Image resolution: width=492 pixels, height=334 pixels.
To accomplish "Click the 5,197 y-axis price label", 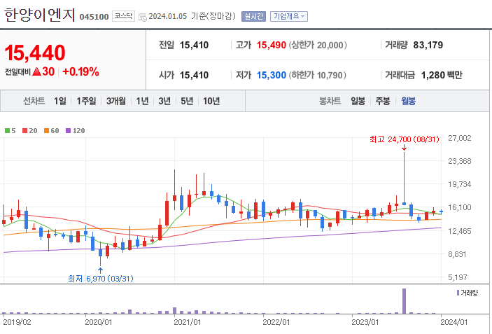I will 459,277.
